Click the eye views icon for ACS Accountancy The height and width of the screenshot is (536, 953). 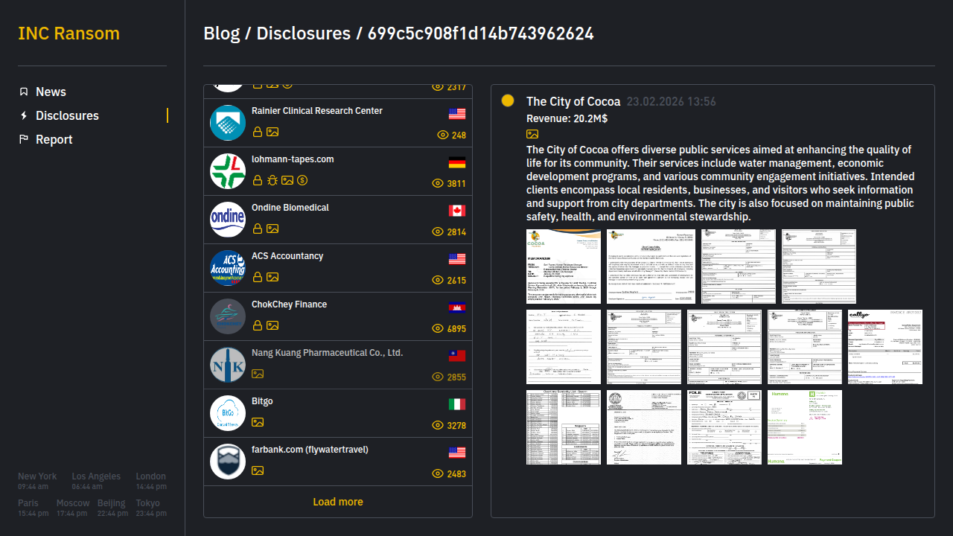pos(438,280)
